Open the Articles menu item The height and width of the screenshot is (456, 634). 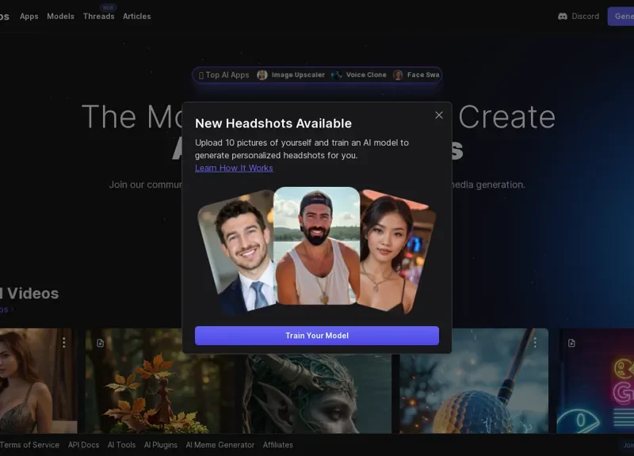pos(136,16)
